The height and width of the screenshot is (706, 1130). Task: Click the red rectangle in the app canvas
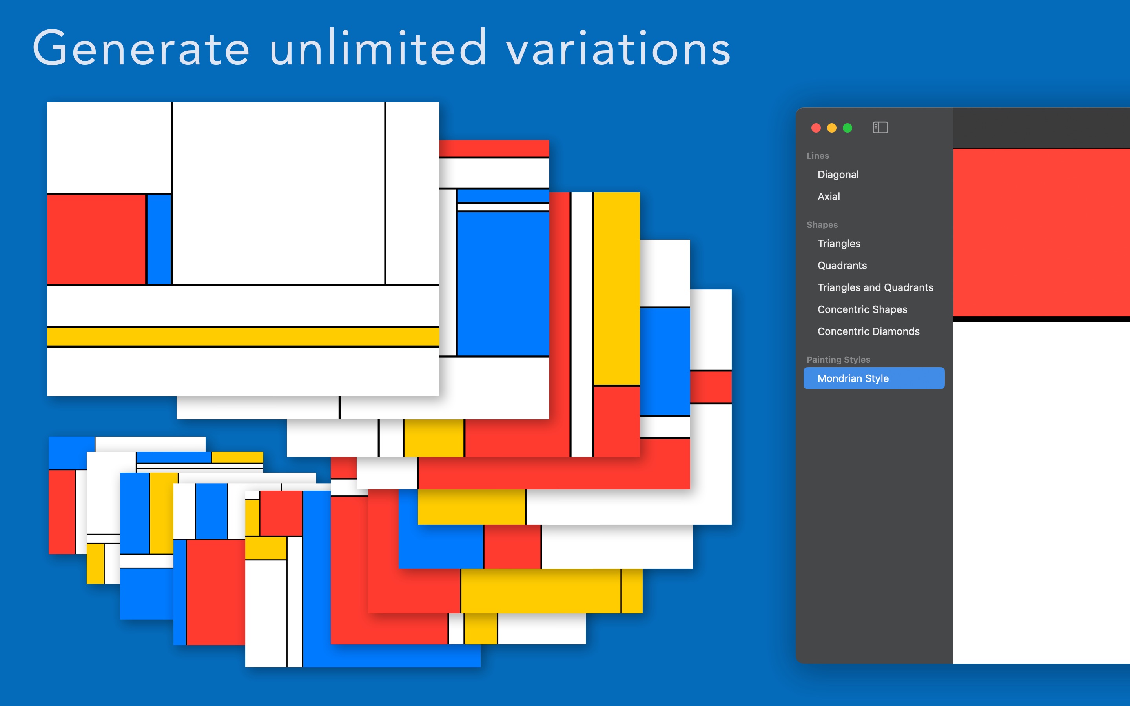coord(1041,233)
